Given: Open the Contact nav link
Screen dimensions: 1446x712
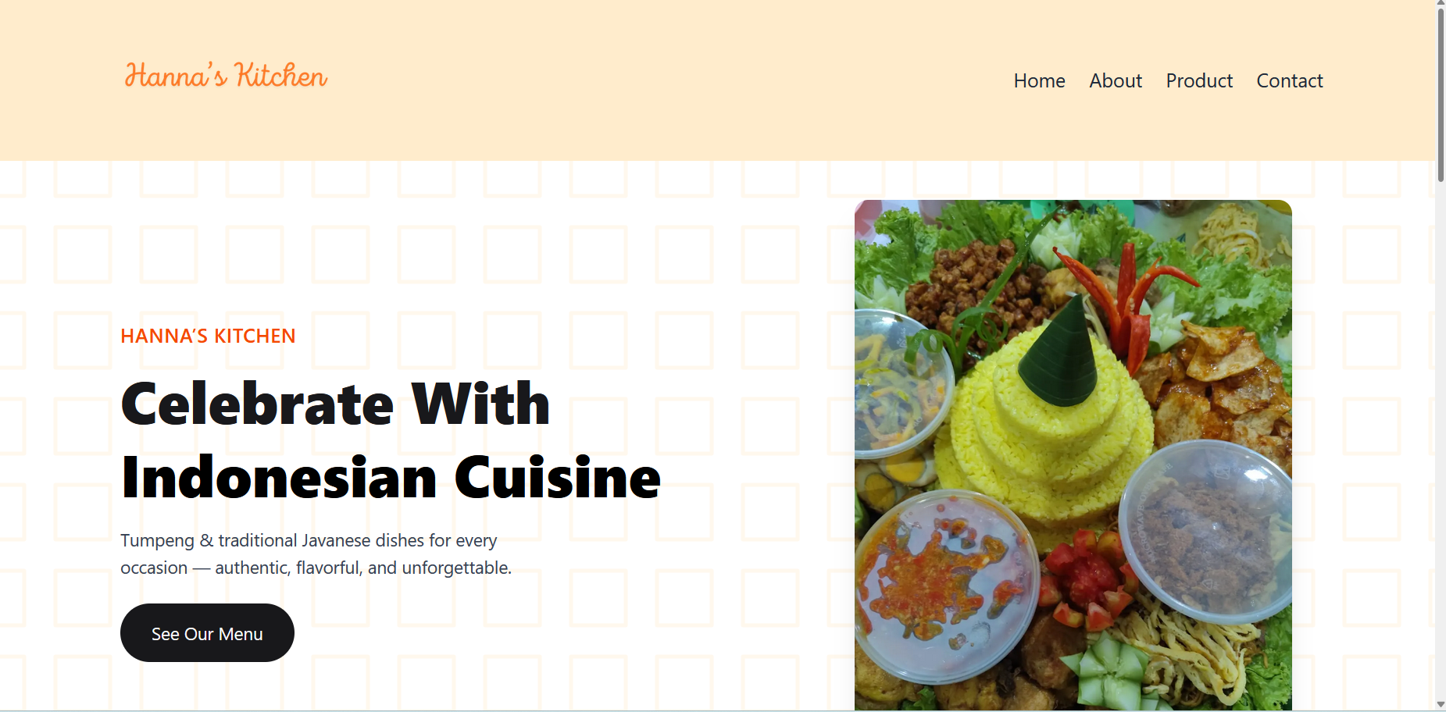Looking at the screenshot, I should pos(1290,80).
